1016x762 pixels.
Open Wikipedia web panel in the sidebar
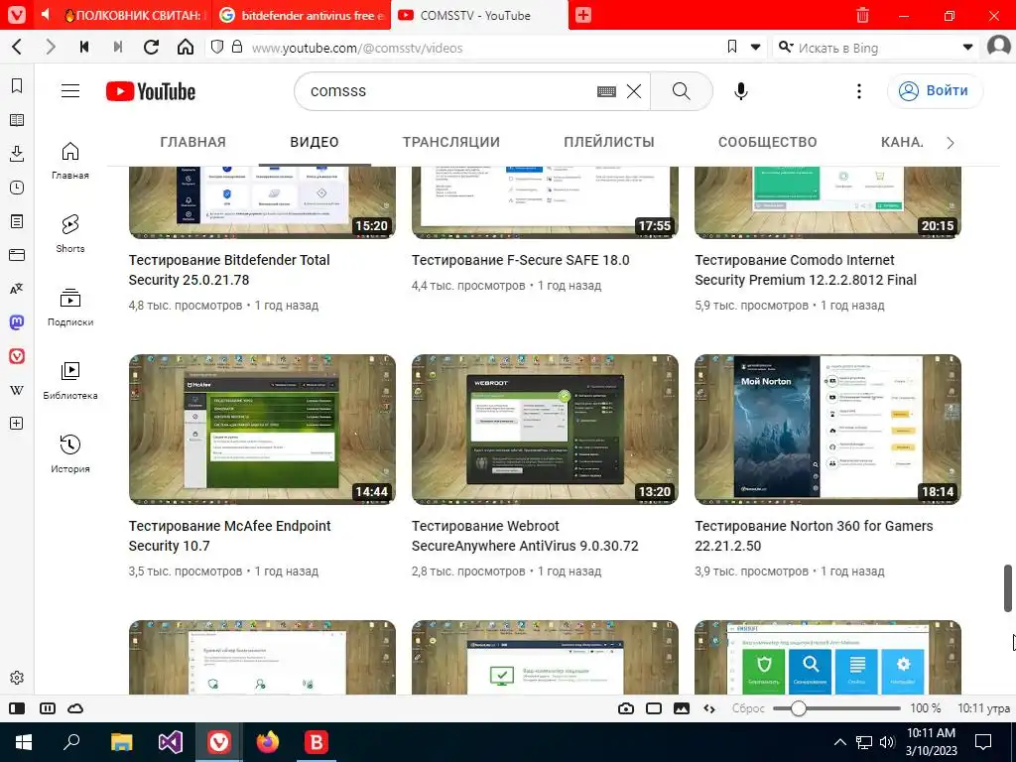[x=17, y=389]
